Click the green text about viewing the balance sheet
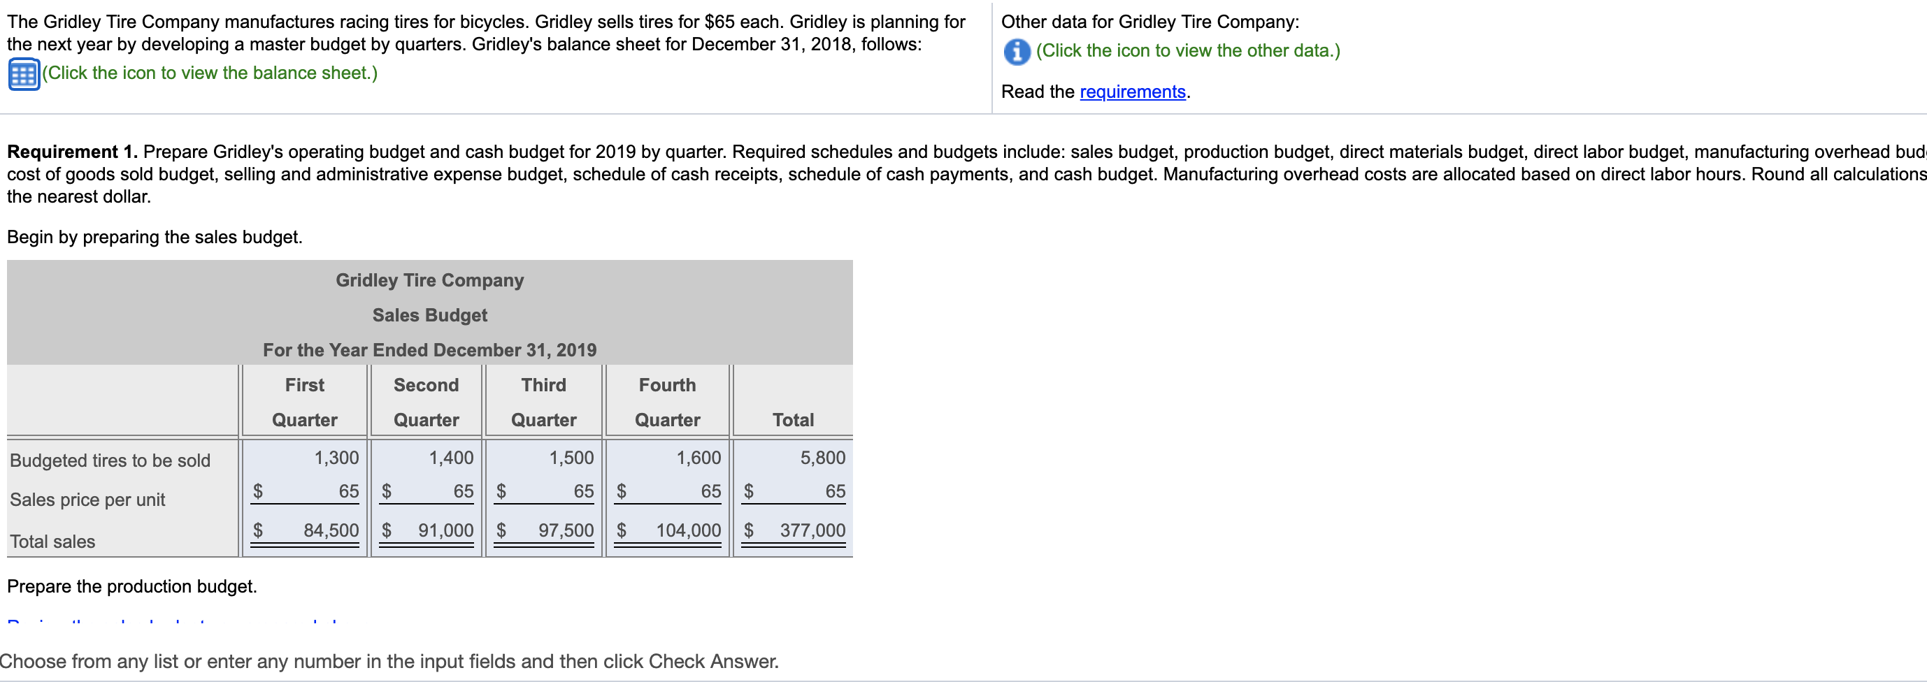The width and height of the screenshot is (1927, 682). click(210, 73)
